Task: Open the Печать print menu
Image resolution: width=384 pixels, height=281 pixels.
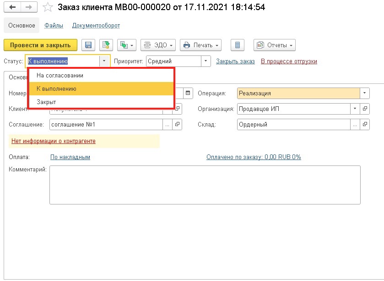Action: tap(200, 45)
